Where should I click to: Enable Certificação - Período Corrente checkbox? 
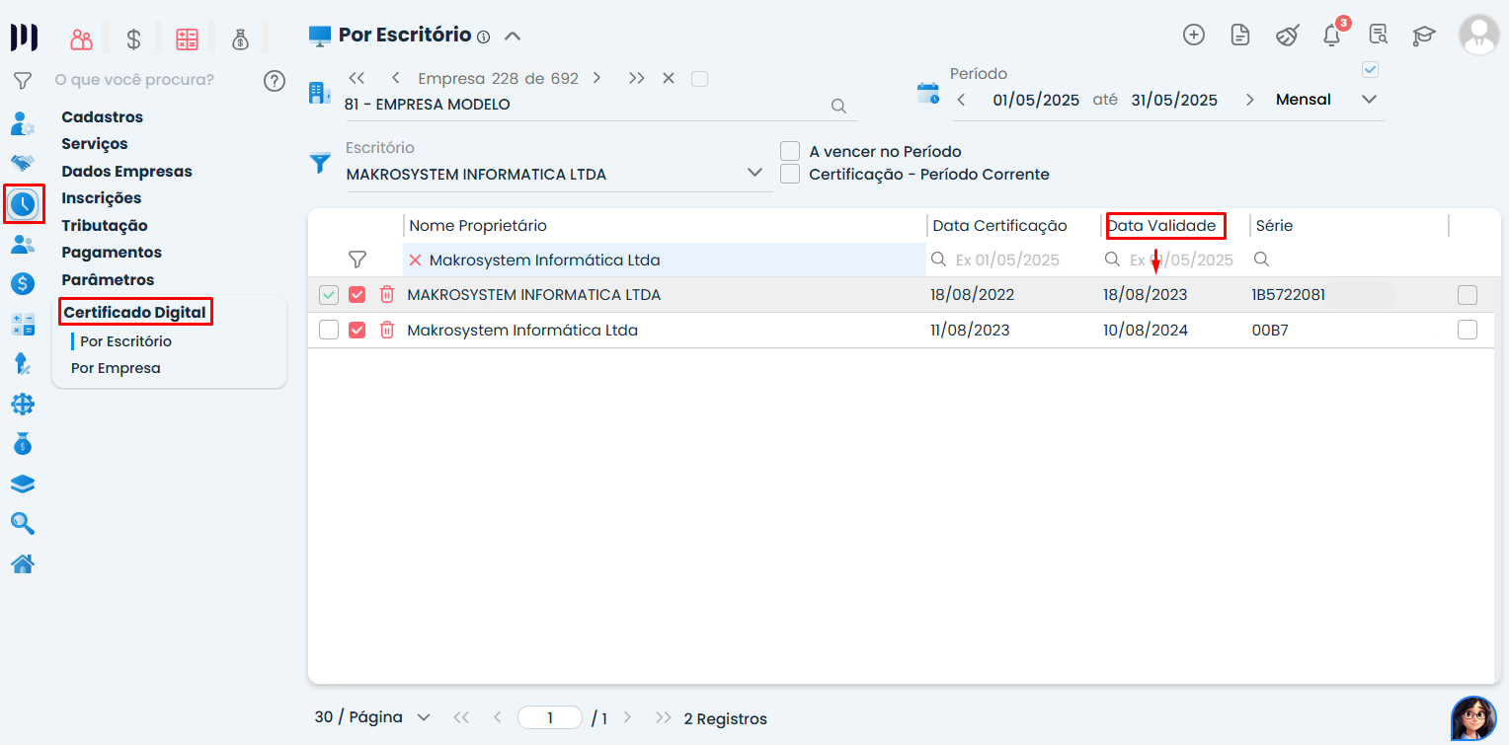790,174
